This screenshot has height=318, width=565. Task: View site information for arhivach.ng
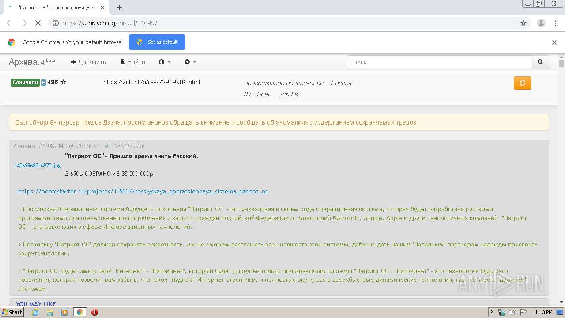(x=56, y=23)
